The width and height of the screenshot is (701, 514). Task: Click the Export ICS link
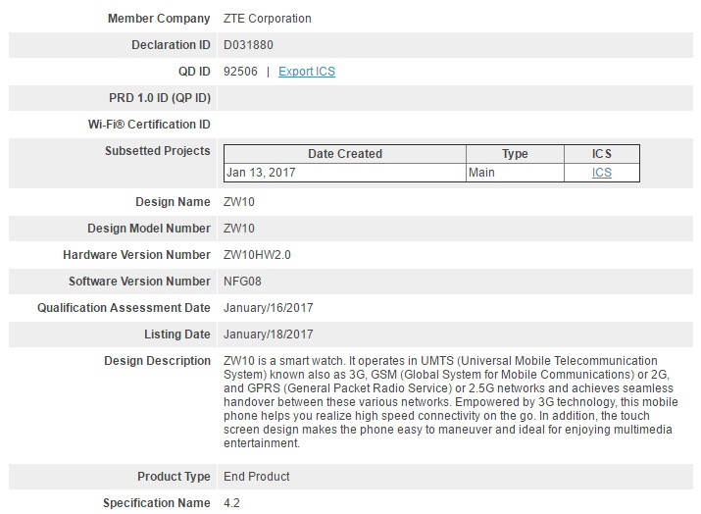tap(307, 72)
